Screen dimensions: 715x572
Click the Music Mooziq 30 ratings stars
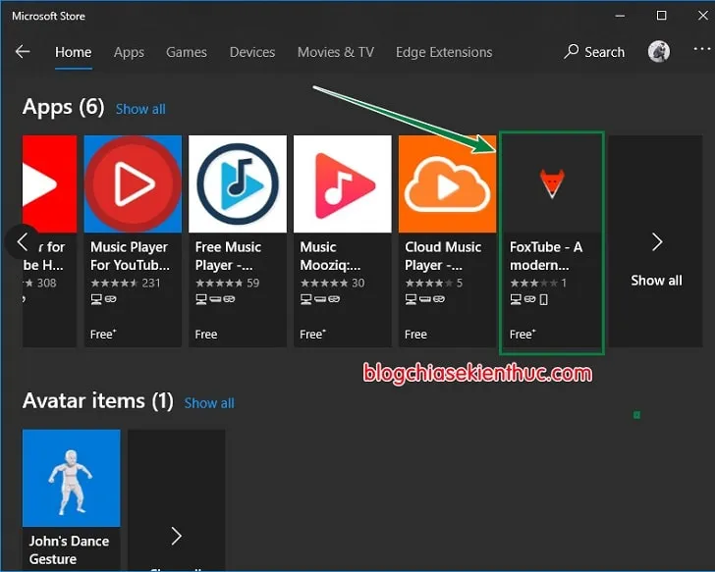pyautogui.click(x=325, y=284)
